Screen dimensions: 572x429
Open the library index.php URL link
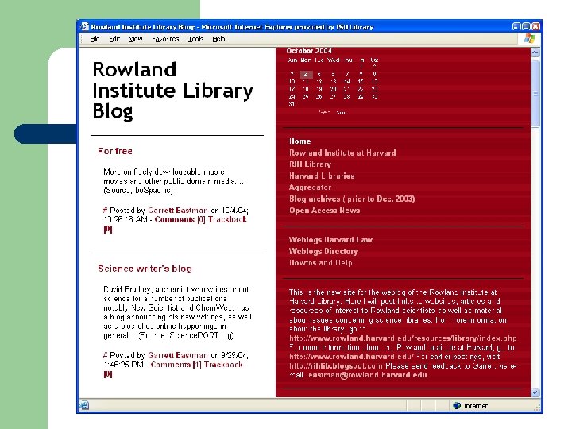pyautogui.click(x=403, y=338)
